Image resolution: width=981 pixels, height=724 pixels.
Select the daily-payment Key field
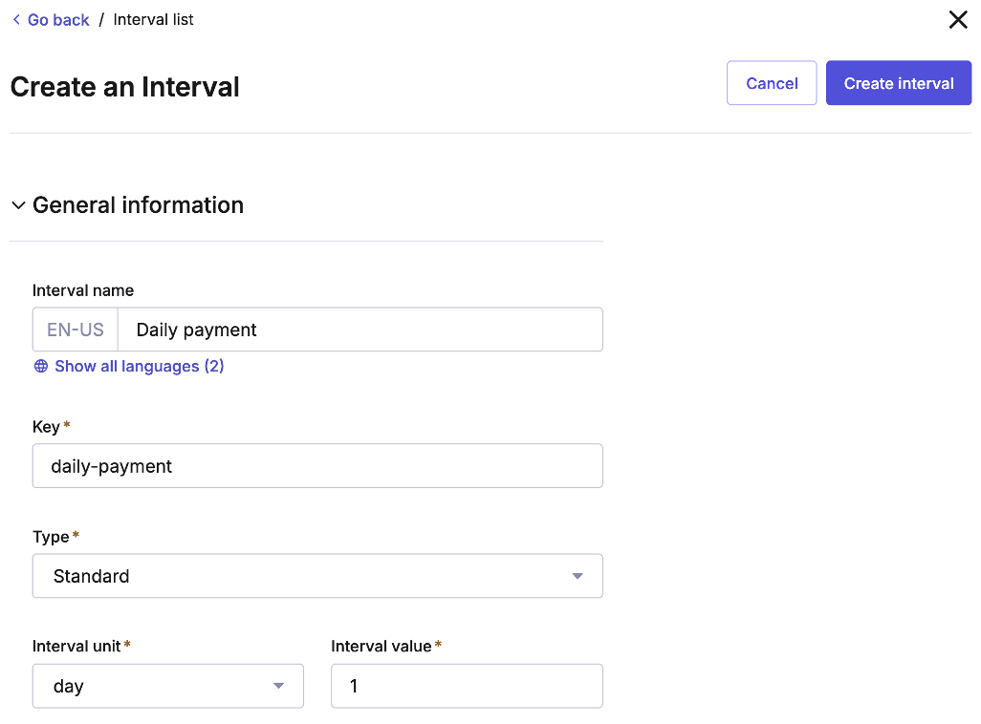click(x=317, y=466)
